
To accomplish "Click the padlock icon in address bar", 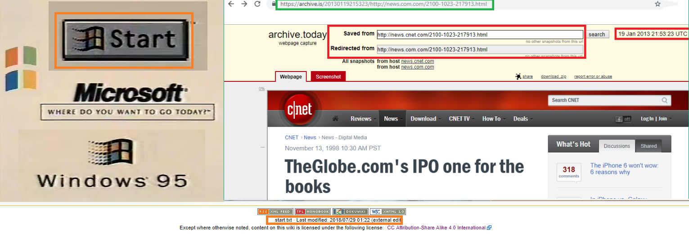I will (273, 4).
